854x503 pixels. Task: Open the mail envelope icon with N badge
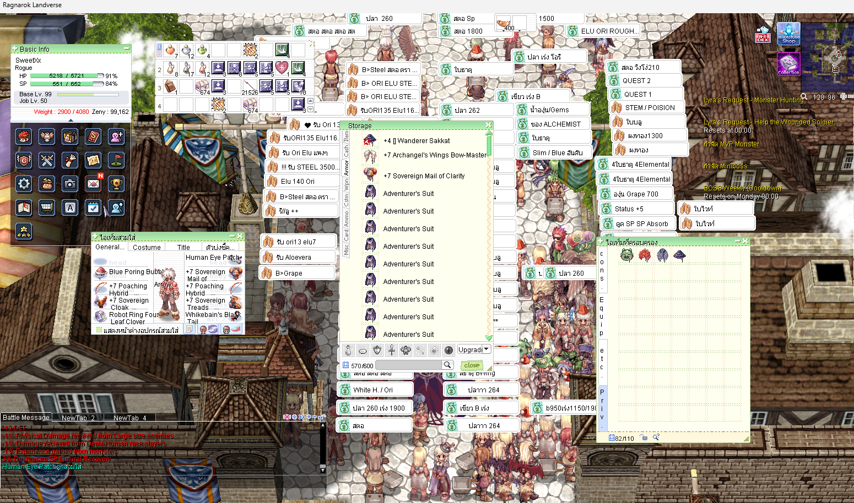tap(93, 184)
